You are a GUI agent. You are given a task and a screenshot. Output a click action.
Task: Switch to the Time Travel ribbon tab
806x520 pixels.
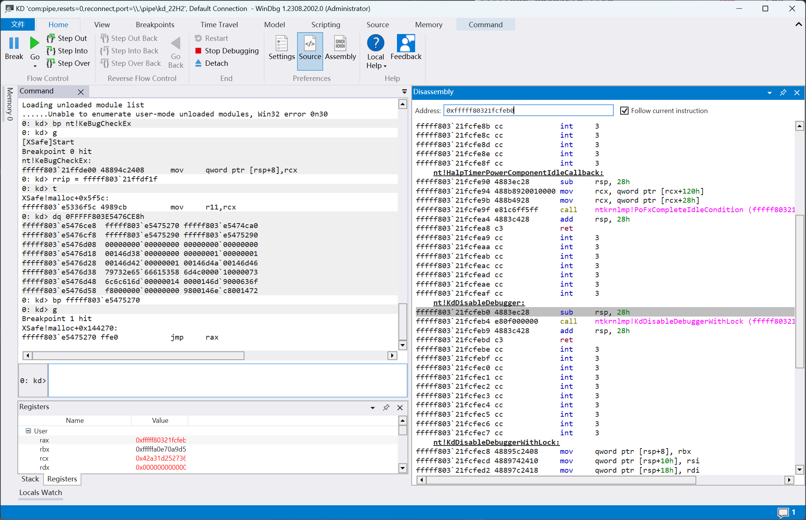[219, 25]
